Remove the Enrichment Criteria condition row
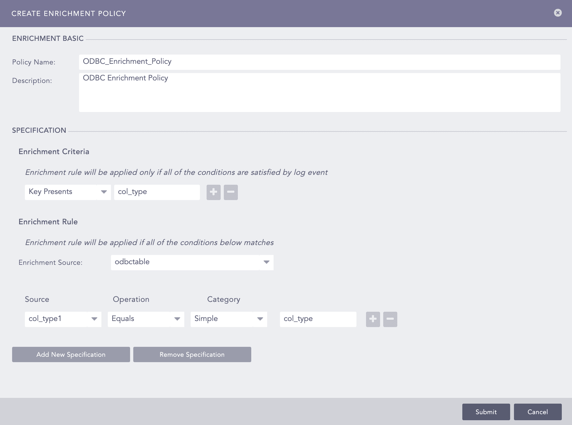 click(231, 192)
